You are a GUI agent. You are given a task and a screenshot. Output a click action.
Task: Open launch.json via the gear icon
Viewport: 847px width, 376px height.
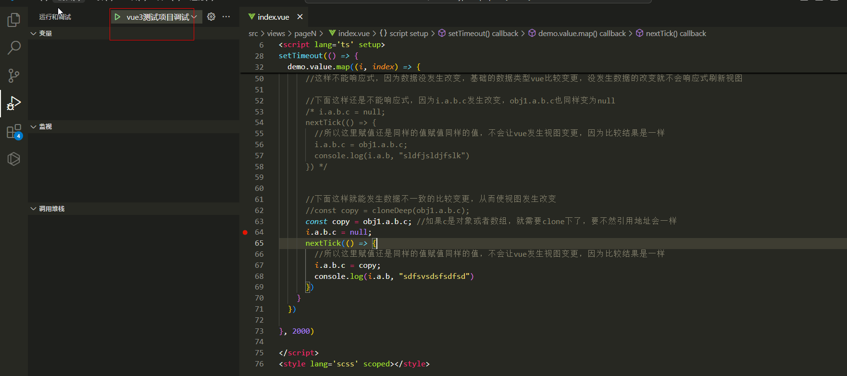pyautogui.click(x=211, y=17)
